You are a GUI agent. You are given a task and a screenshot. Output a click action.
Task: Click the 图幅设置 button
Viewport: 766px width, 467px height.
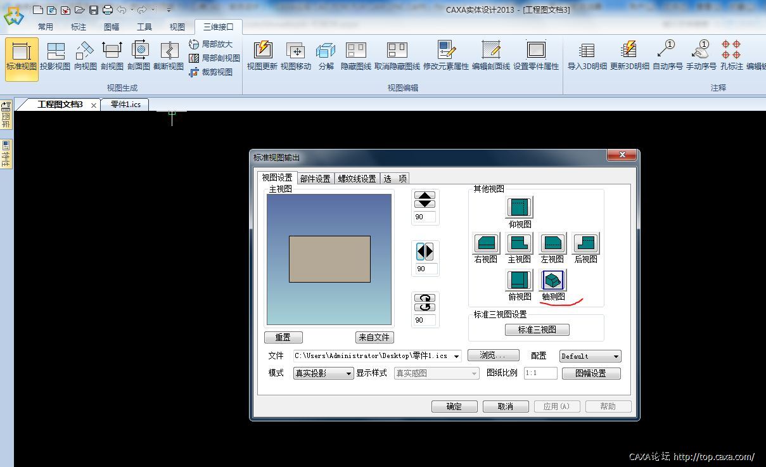(591, 373)
